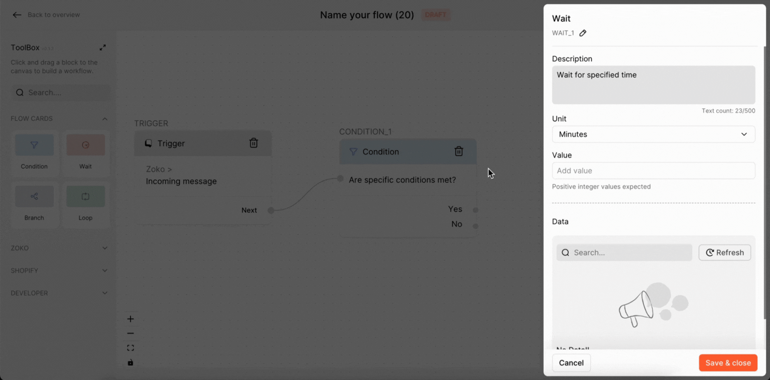Viewport: 770px width, 380px height.
Task: Edit the WAIT_1 name with pencil icon
Action: point(583,33)
